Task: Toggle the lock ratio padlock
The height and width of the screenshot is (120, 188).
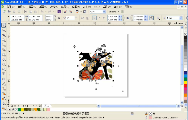Action: click(59, 18)
